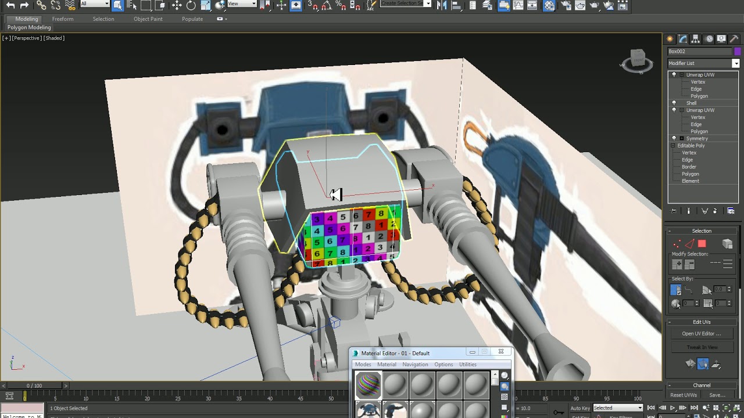Toggle lightbulb of top Unwrap UVW modifier
The width and height of the screenshot is (744, 418).
coord(674,75)
